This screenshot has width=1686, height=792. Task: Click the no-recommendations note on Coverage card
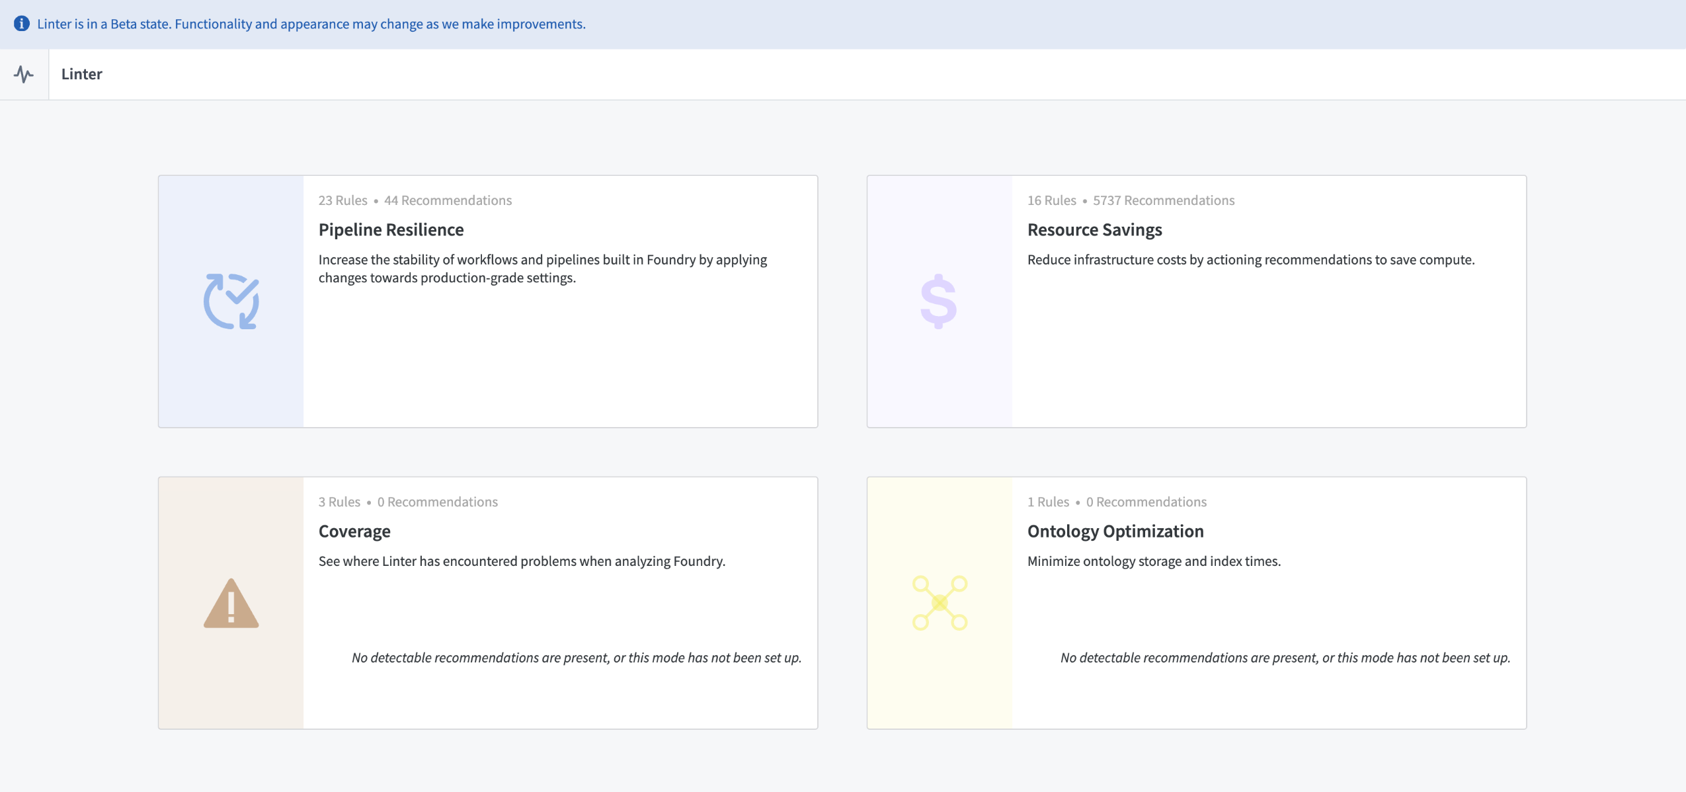click(x=577, y=658)
